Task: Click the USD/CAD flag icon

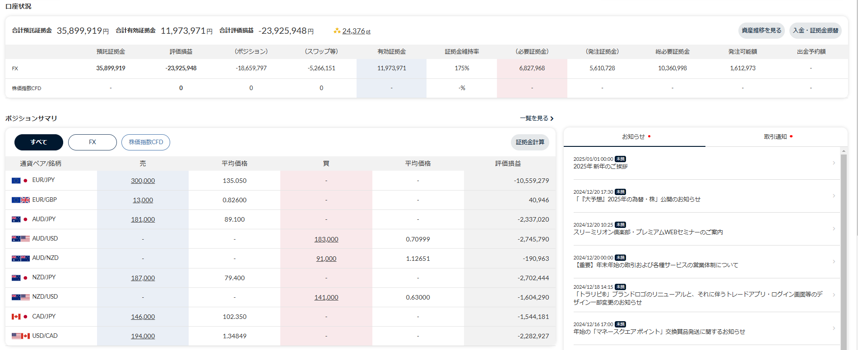Action: point(21,336)
